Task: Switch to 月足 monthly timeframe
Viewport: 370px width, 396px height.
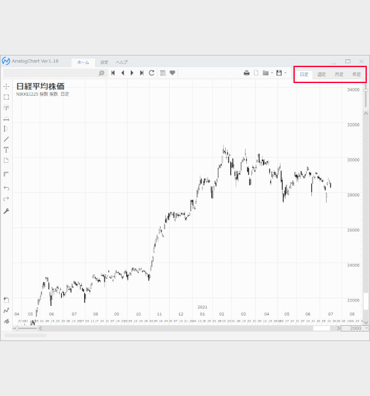Action: [339, 74]
